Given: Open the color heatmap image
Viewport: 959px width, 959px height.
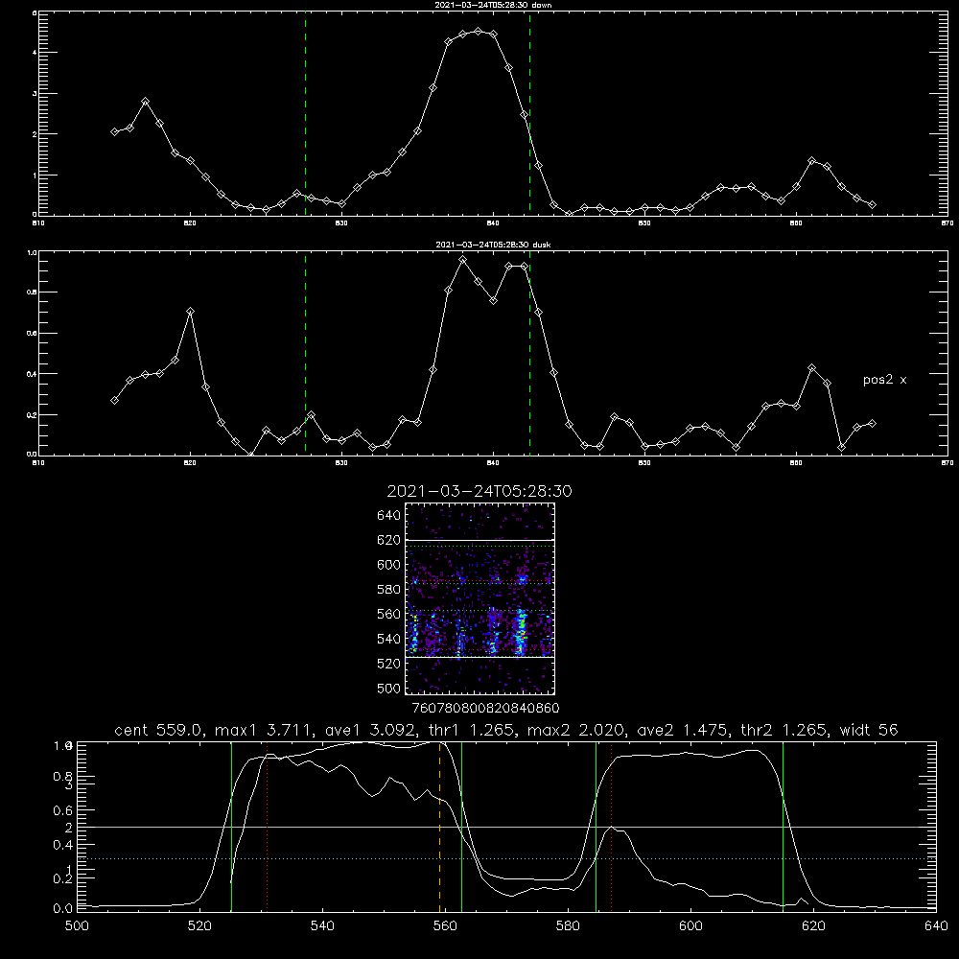Looking at the screenshot, I should coord(479,598).
